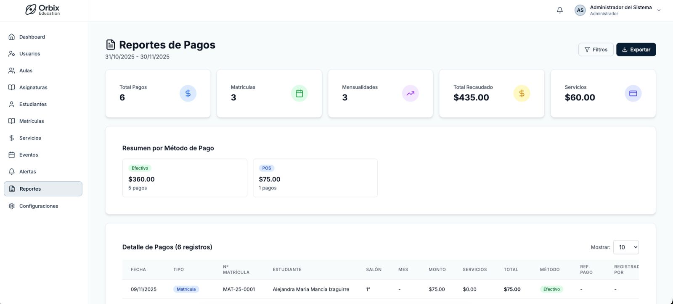Select Configuraciones in the sidebar

coord(39,206)
